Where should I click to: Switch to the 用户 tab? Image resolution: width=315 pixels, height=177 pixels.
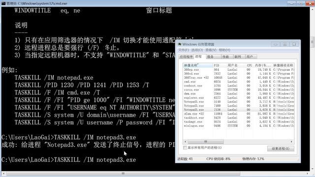[x=251, y=57]
